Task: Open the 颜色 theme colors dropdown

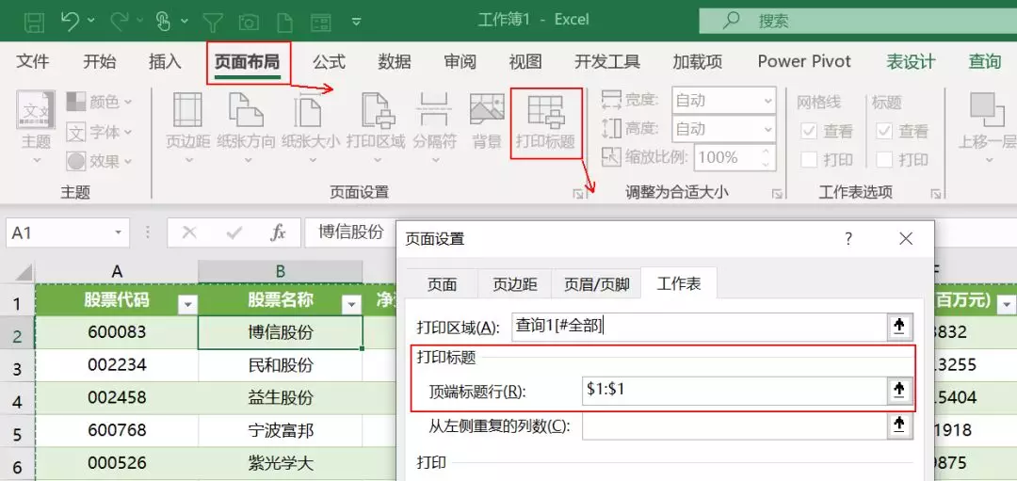Action: click(x=99, y=102)
